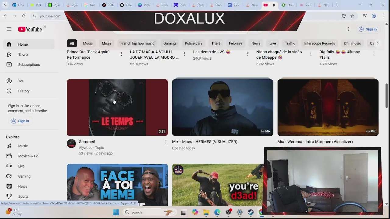Click the YouTube logo
This screenshot has width=390, height=219.
coord(30,29)
